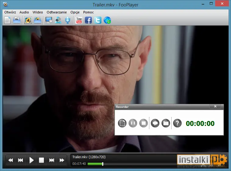Skip to the next track button
The image size is (231, 171).
[x=52, y=160]
